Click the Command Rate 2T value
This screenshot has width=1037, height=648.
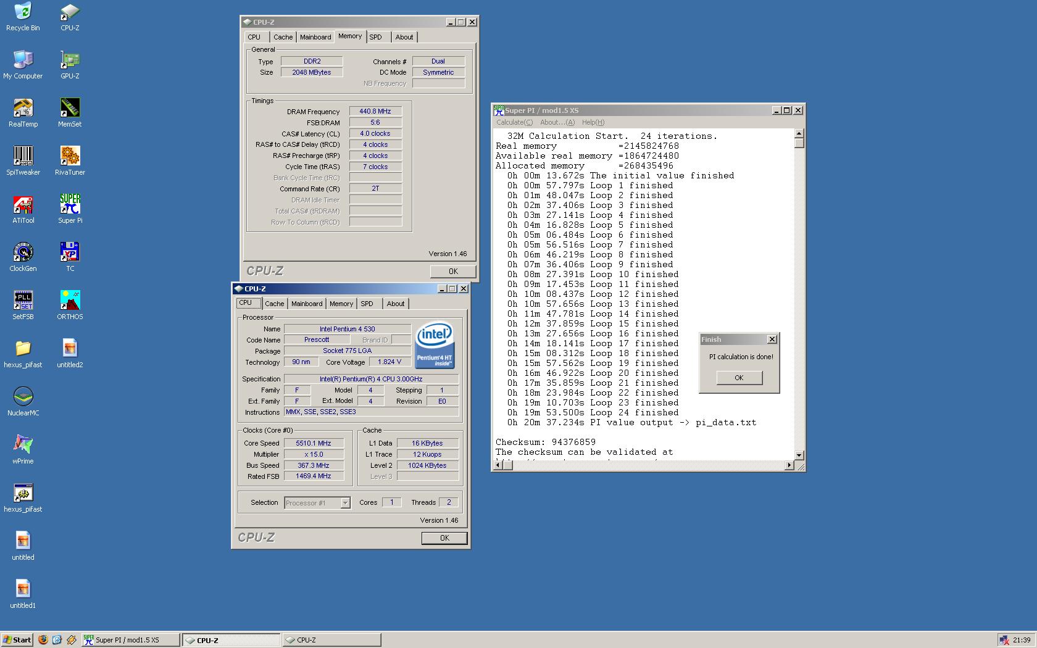375,189
